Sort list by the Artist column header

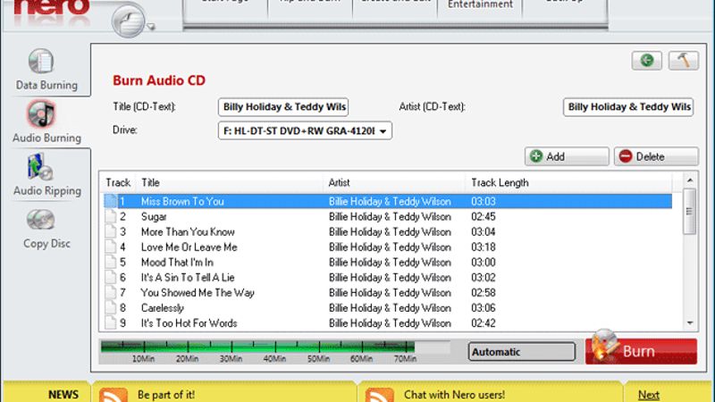(394, 183)
